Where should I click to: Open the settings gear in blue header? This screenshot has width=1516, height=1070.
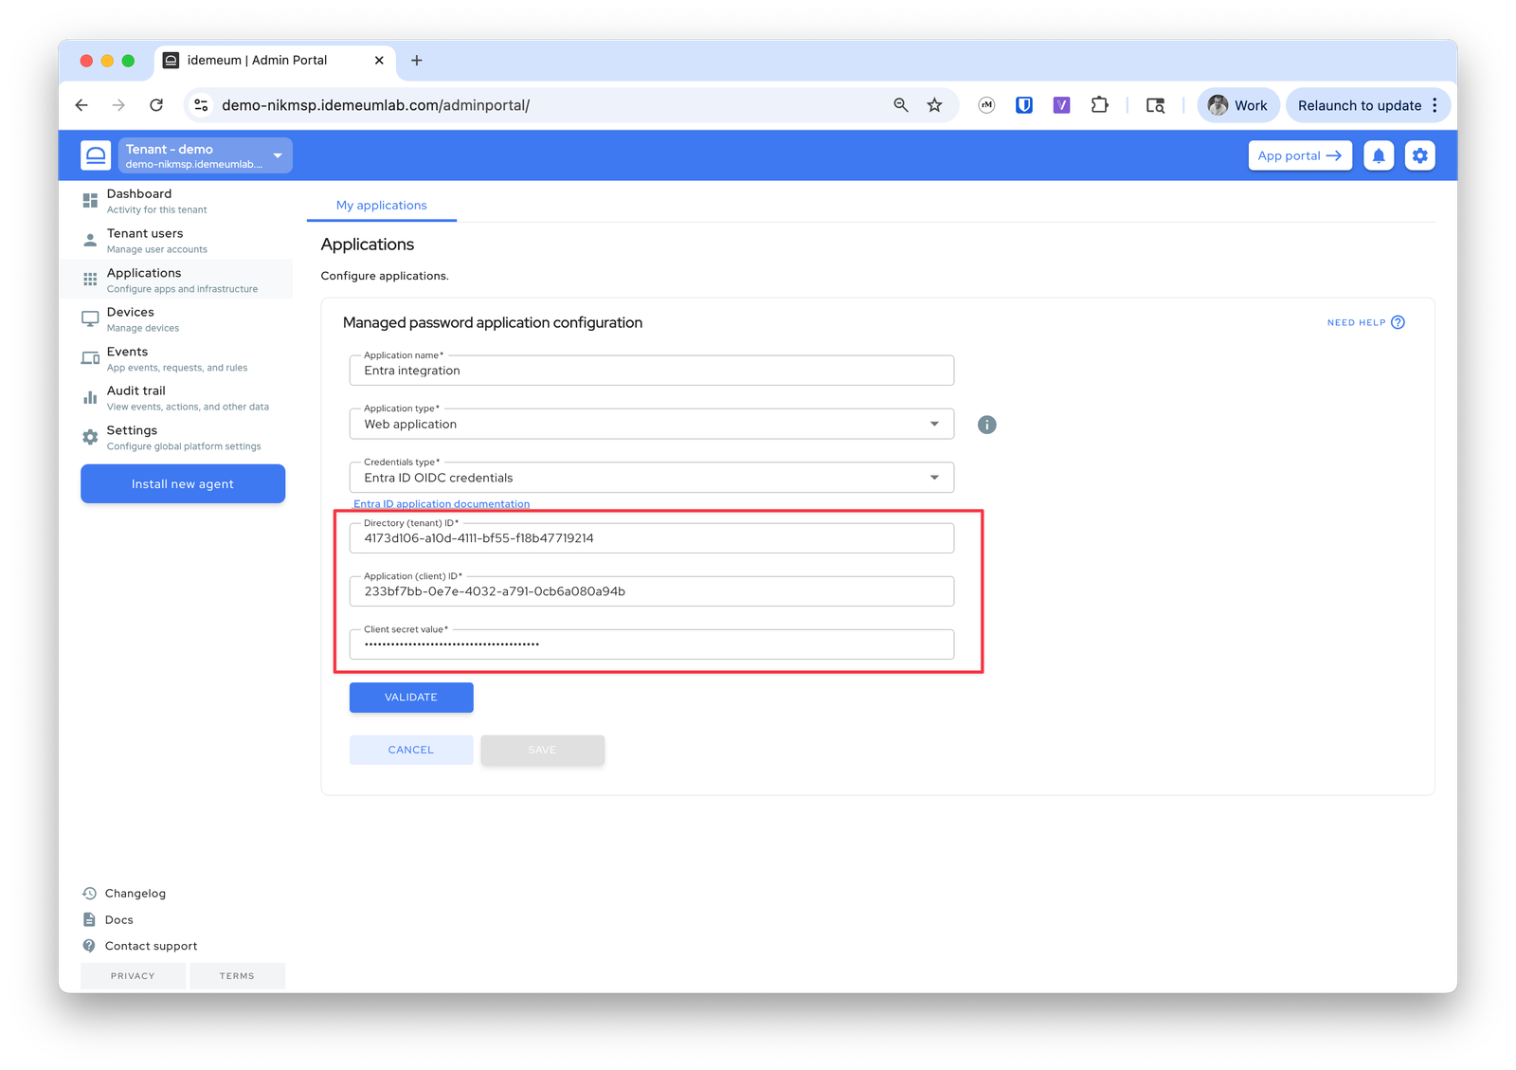(1419, 155)
